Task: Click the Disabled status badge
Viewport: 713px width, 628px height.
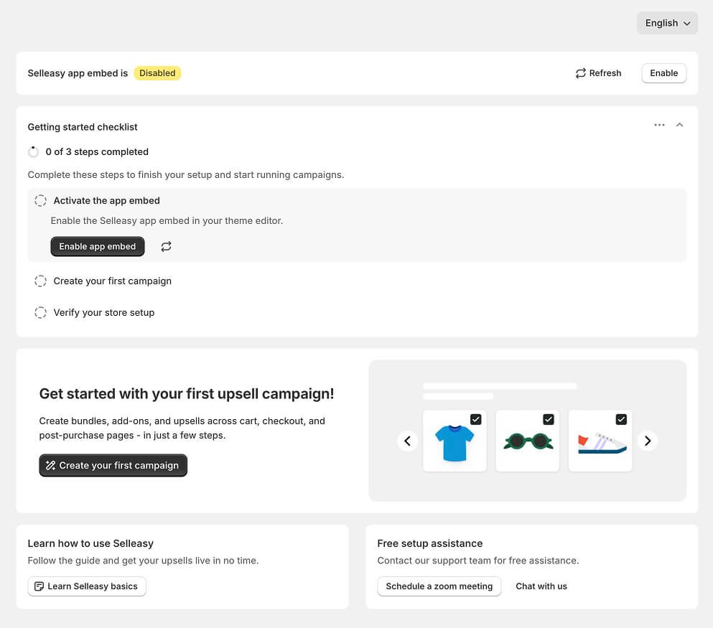Action: (157, 73)
